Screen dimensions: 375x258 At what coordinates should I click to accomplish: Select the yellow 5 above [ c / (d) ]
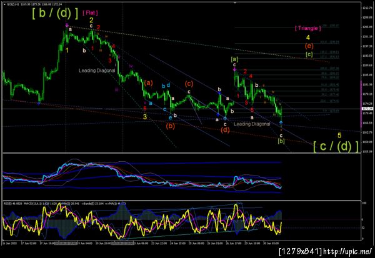pyautogui.click(x=339, y=136)
